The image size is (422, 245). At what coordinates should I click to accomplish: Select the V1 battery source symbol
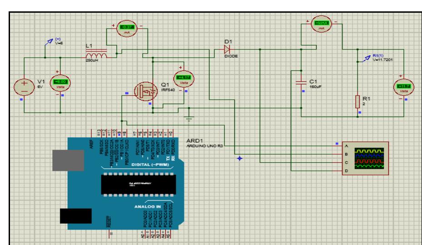[24, 87]
